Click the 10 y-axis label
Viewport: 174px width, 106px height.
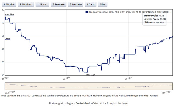click(x=3, y=76)
